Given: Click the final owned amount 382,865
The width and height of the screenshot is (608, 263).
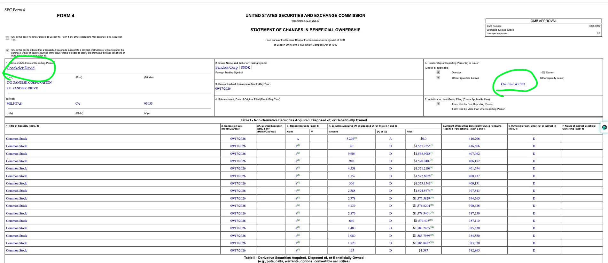Looking at the screenshot, I should (x=474, y=251).
